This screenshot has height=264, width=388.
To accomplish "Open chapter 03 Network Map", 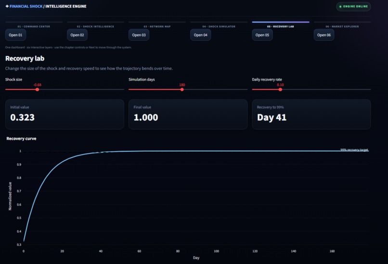I will 139,35.
